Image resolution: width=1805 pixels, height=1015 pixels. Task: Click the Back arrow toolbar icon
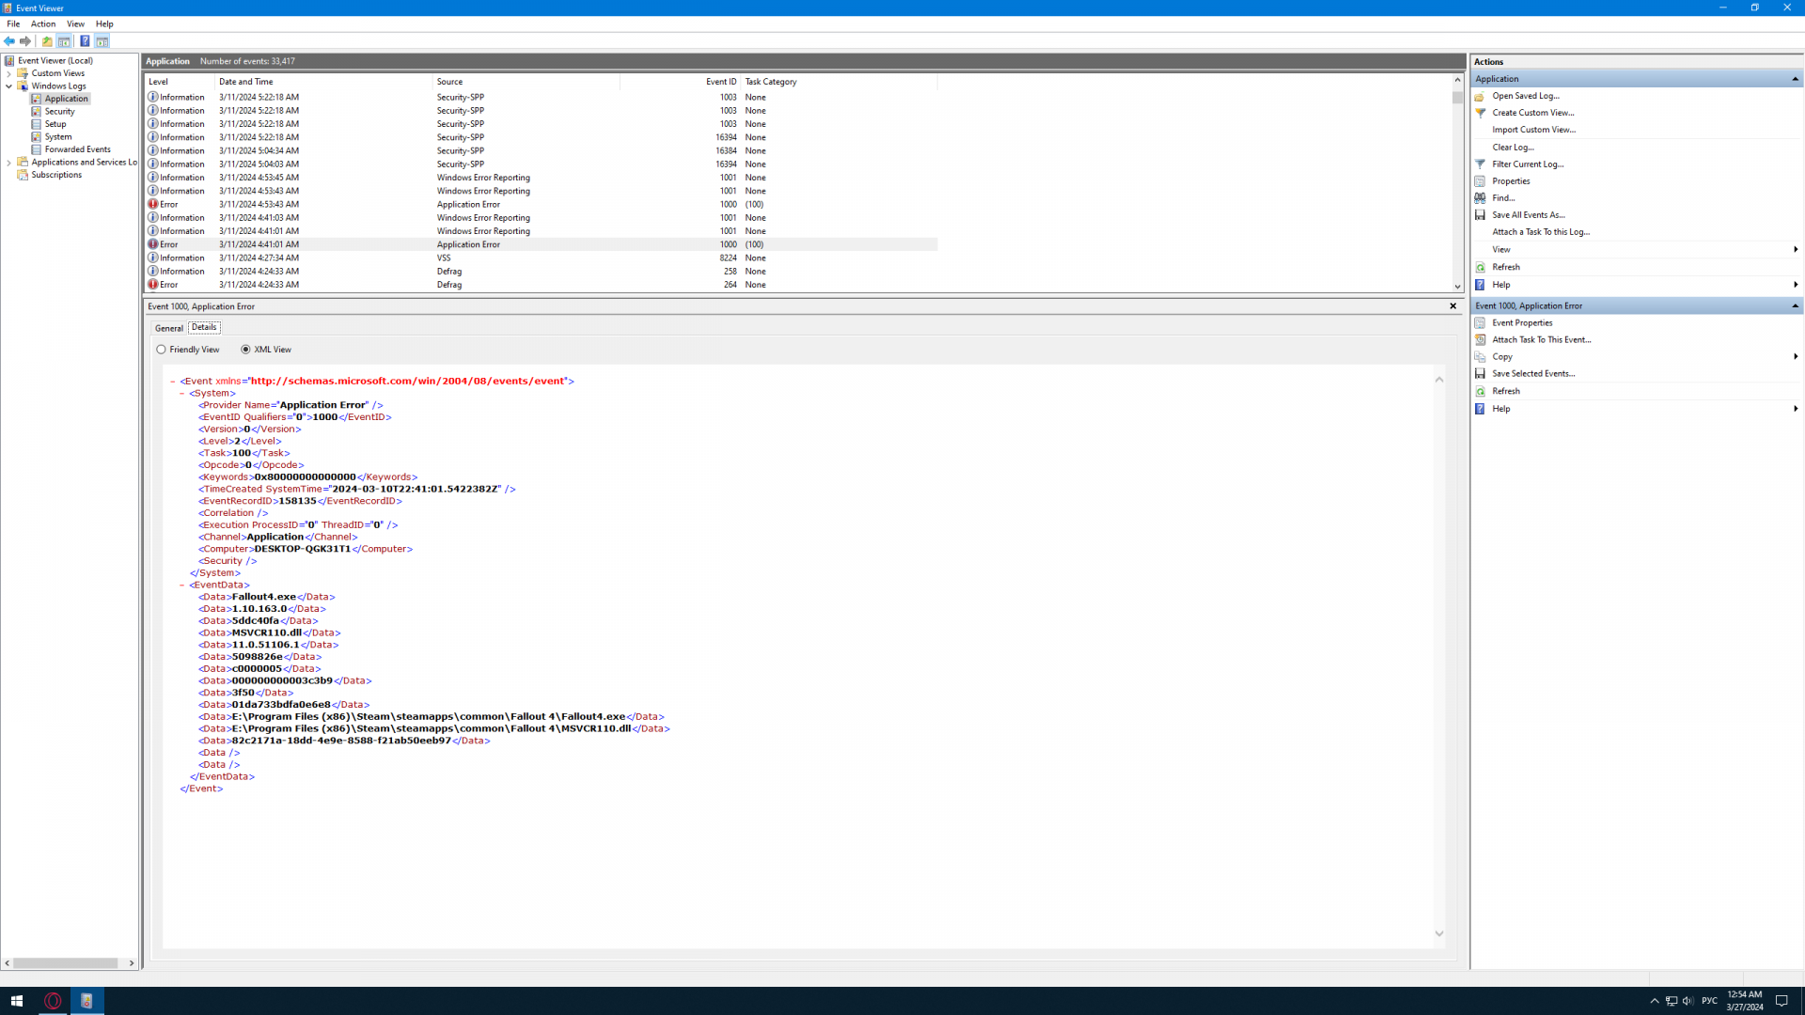pyautogui.click(x=9, y=41)
